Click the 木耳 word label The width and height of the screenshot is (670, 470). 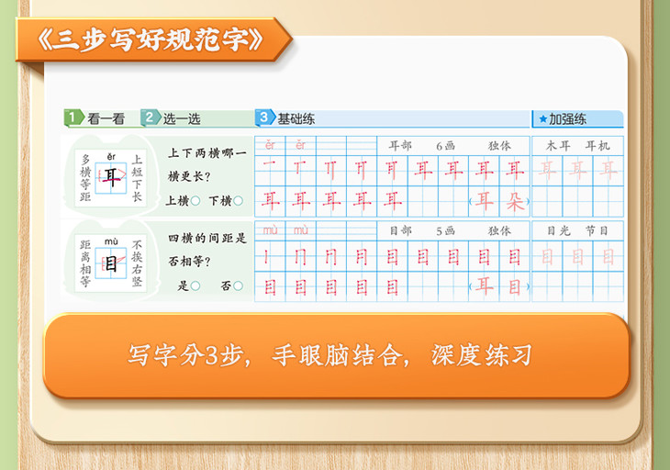(x=558, y=146)
